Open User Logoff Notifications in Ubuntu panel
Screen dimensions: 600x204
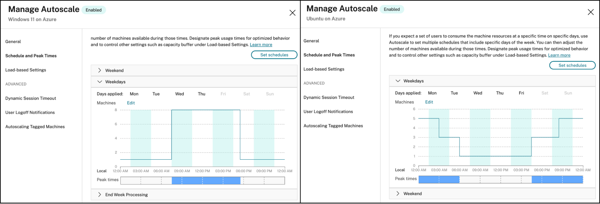click(x=328, y=112)
